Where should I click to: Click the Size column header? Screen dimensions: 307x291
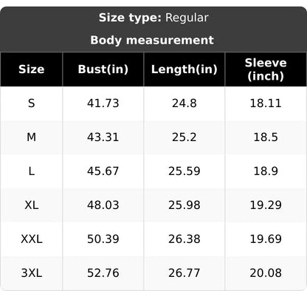click(32, 69)
